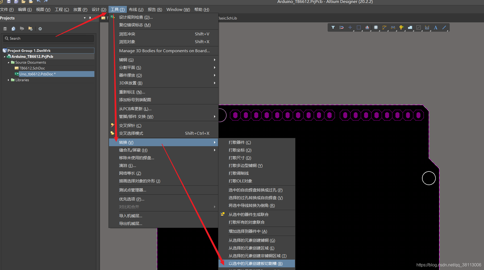The height and width of the screenshot is (270, 484).
Task: Choose the dashed rectangle selection tool
Action: [x=358, y=27]
